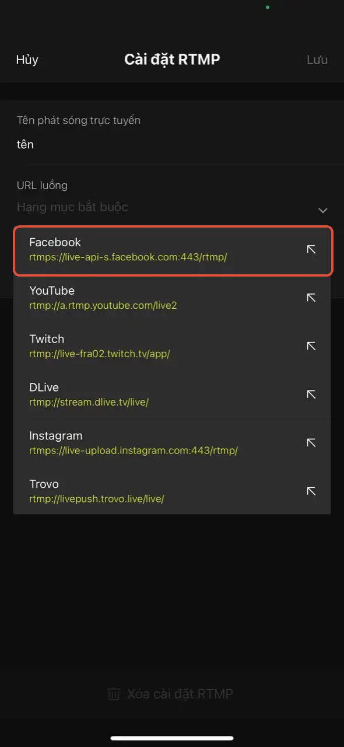Image resolution: width=344 pixels, height=747 pixels.
Task: Select the DLive stream option
Action: [x=172, y=395]
